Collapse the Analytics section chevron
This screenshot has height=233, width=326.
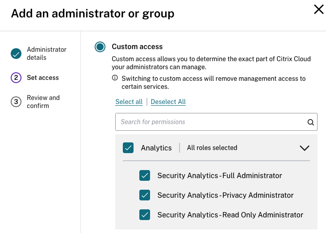304,148
